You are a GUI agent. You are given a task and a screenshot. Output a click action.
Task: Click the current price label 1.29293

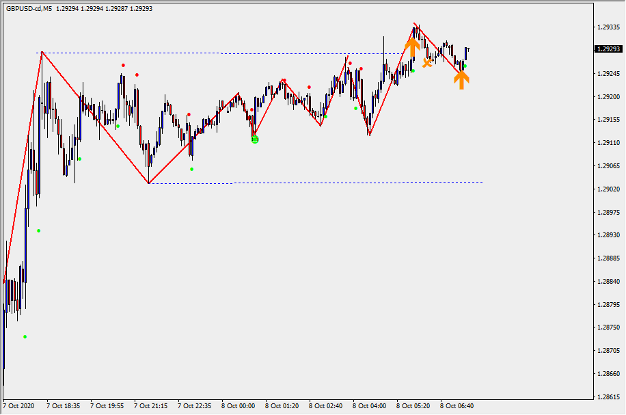608,49
